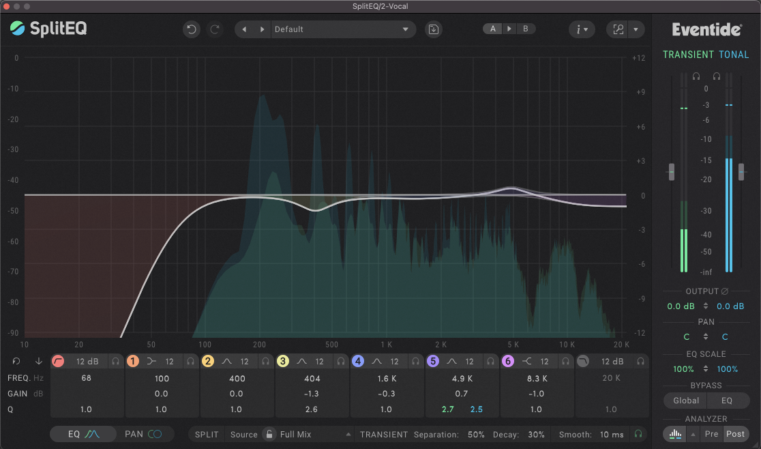Click the EQ bypass button
Viewport: 761px width, 449px height.
[x=727, y=401]
